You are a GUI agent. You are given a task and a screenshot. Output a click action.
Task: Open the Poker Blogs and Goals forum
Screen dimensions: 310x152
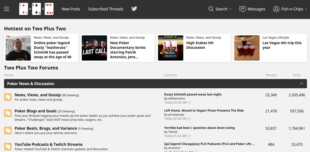(x=36, y=111)
